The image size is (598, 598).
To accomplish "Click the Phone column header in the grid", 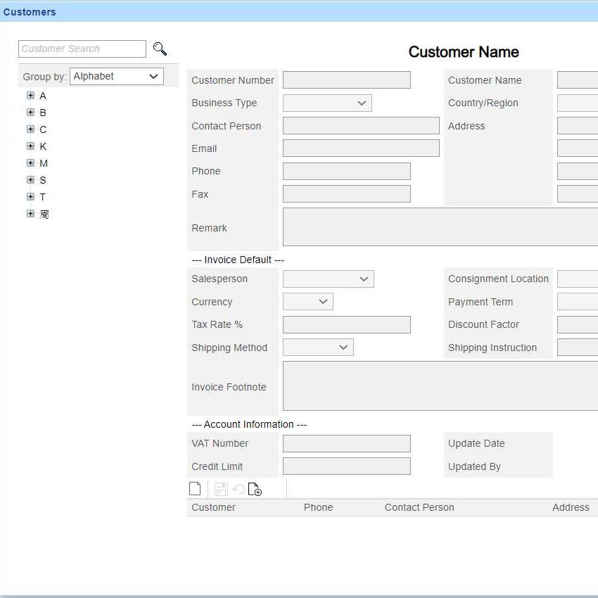I will pos(318,507).
